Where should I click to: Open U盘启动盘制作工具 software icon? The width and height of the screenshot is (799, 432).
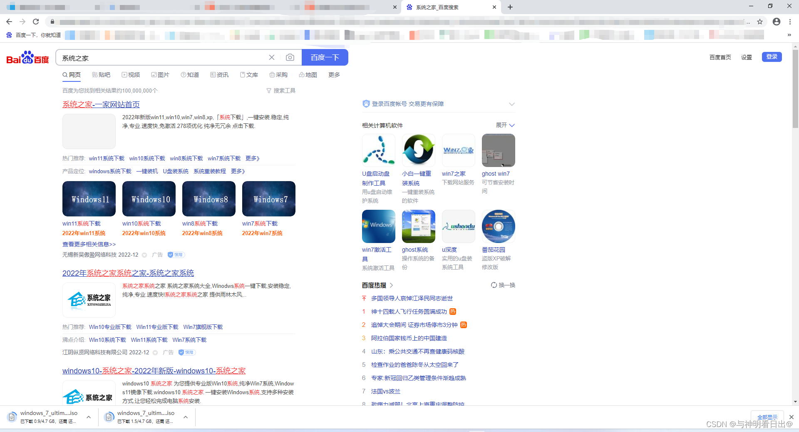click(378, 150)
